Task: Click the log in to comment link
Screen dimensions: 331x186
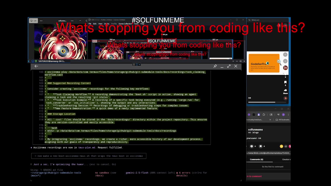Action: [254, 176]
